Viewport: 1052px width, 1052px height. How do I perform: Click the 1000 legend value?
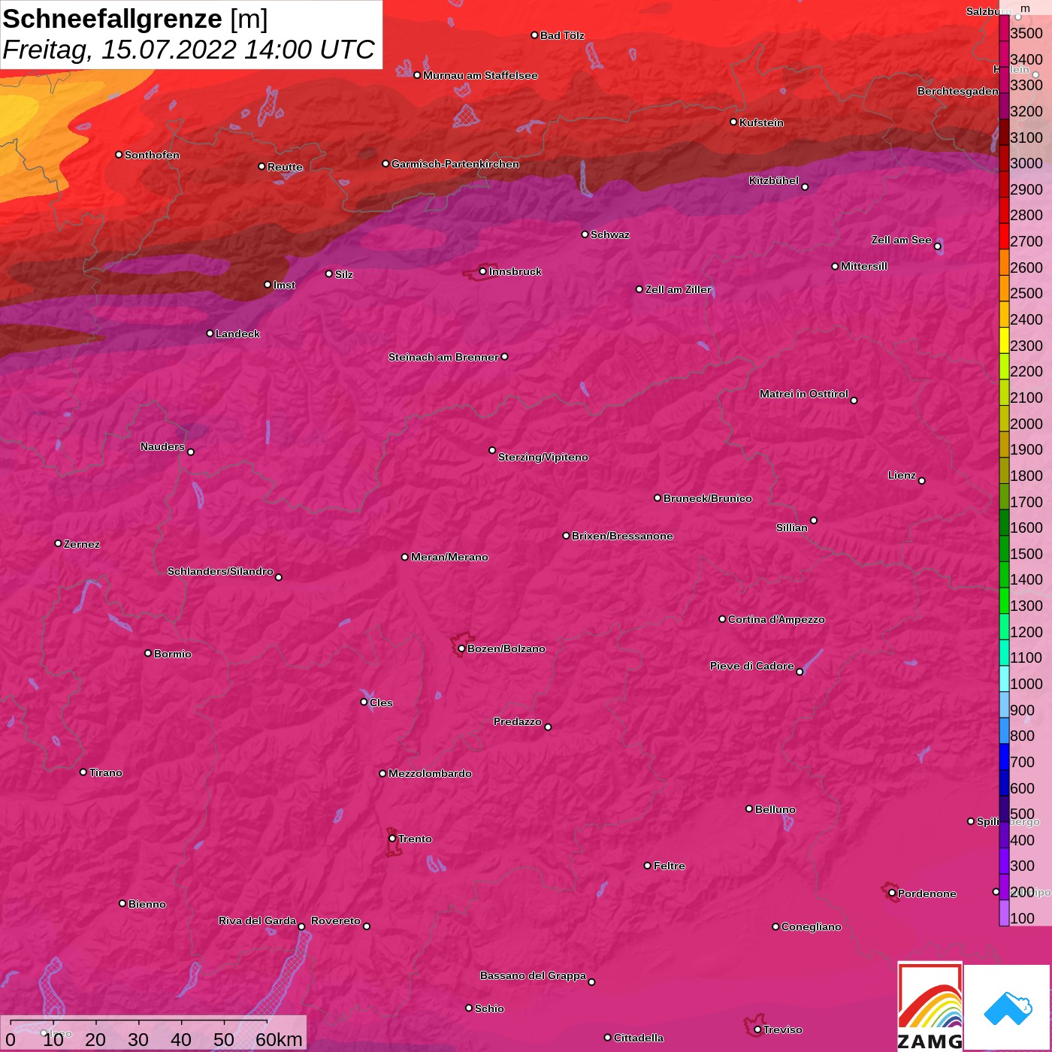1026,684
